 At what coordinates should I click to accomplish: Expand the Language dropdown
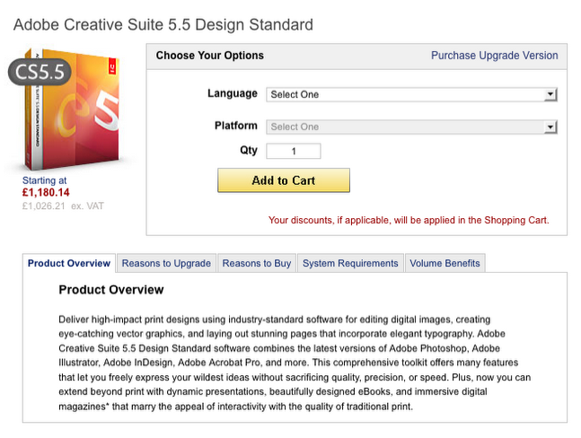[412, 94]
